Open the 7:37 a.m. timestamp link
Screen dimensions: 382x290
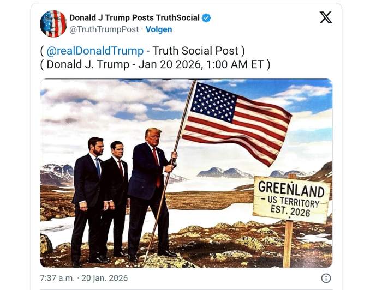(x=57, y=278)
